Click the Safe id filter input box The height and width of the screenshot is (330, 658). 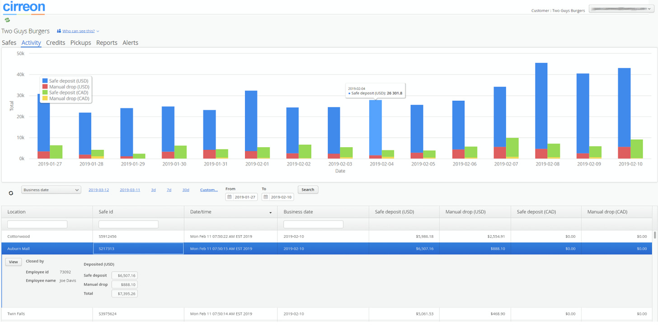(x=128, y=224)
